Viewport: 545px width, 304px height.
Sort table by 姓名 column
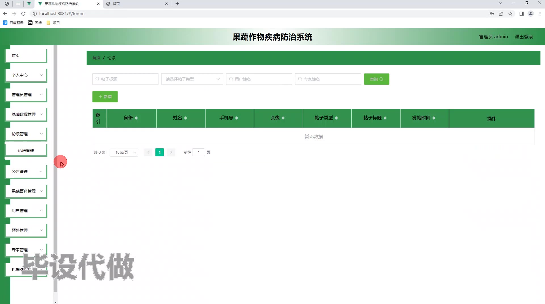tap(186, 118)
